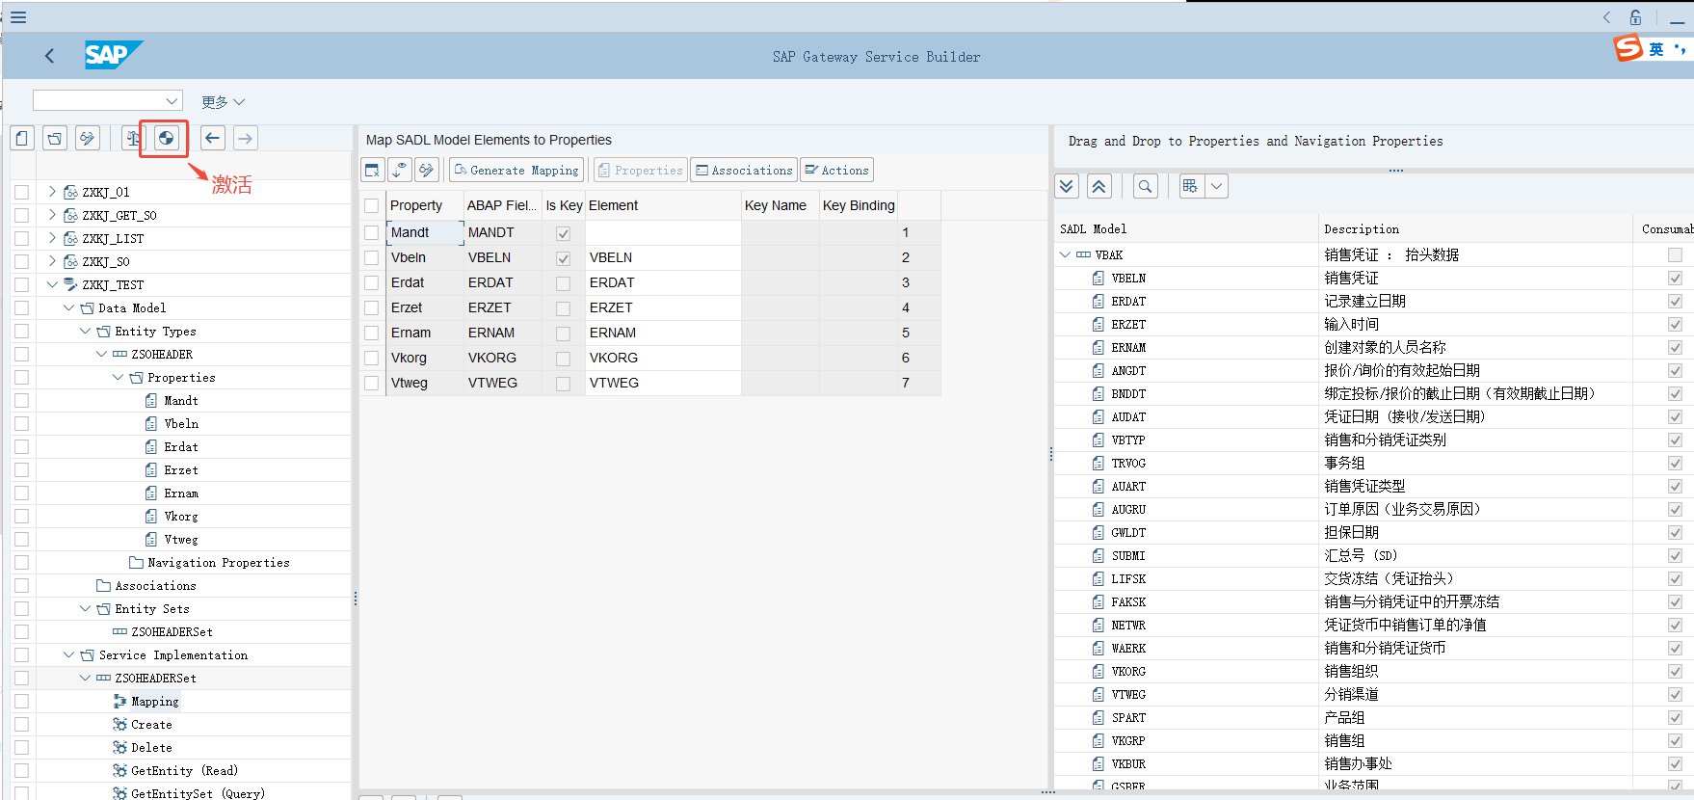Collapse the VBAK node in SADL Model
The image size is (1694, 800).
point(1065,254)
